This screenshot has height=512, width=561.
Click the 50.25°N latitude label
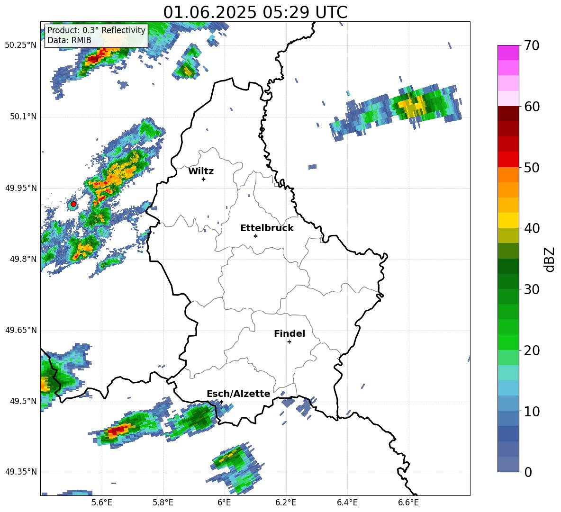[x=21, y=45]
